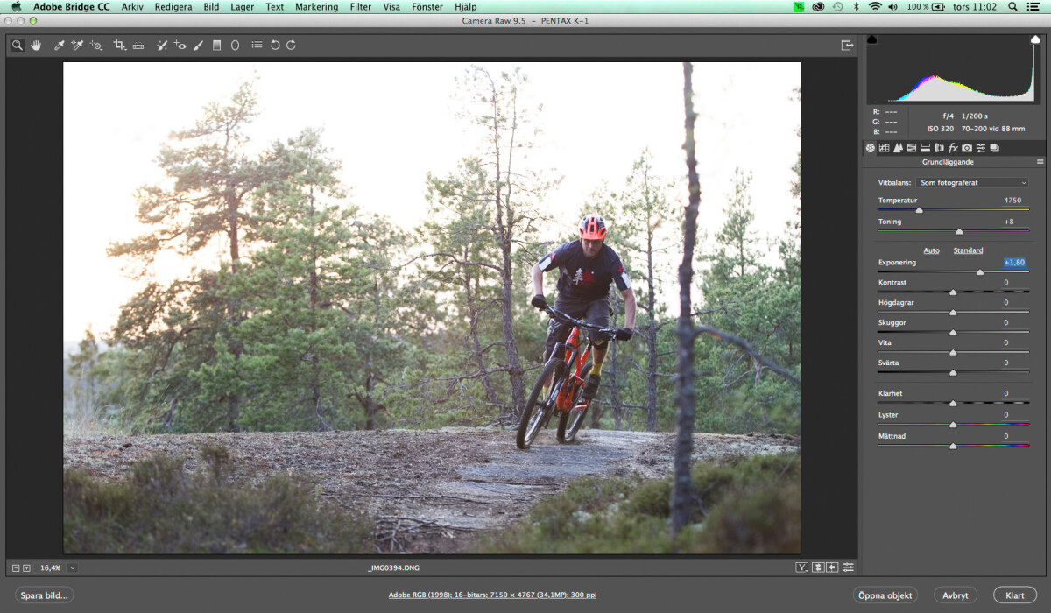Open the Split Toning panel tab
The image size is (1051, 613).
[x=926, y=148]
